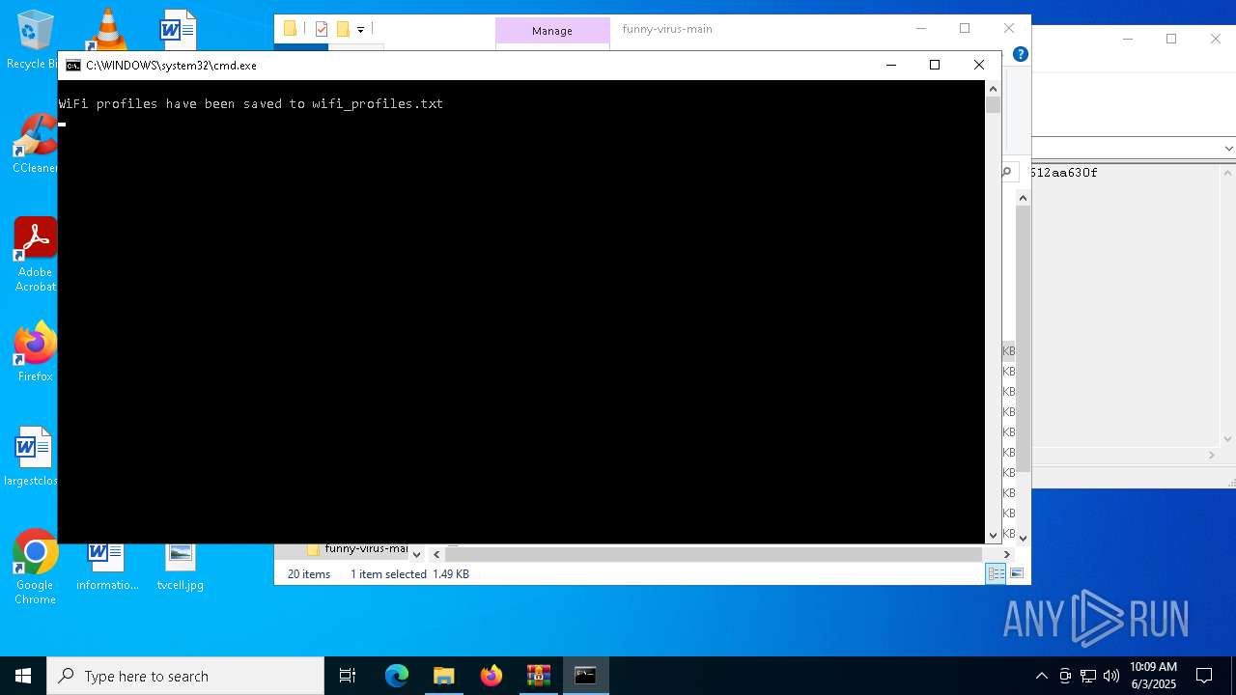
Task: Click the cmd.exe title bar icon
Action: pyautogui.click(x=73, y=66)
